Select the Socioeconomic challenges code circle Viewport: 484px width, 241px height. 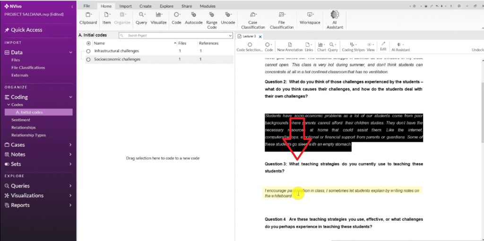coord(88,60)
